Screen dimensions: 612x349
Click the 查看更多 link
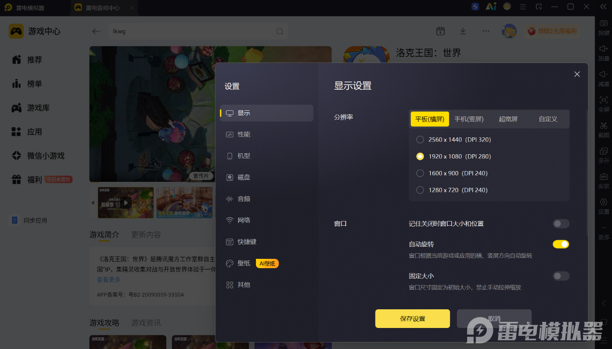[x=109, y=279]
